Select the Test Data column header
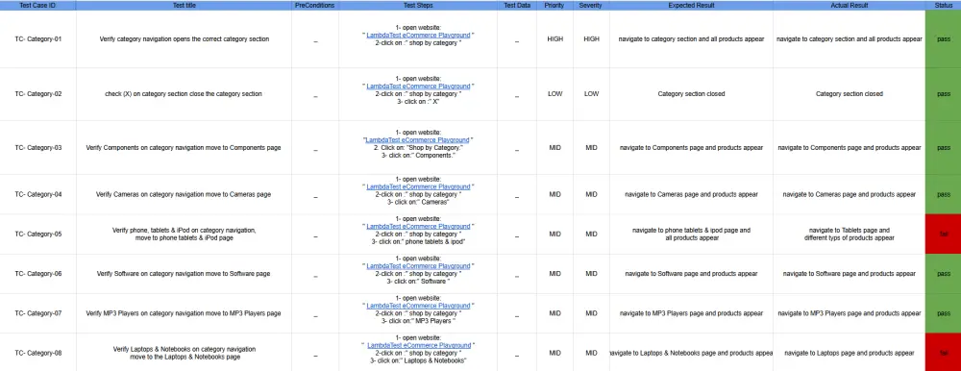The image size is (961, 371). 517,5
